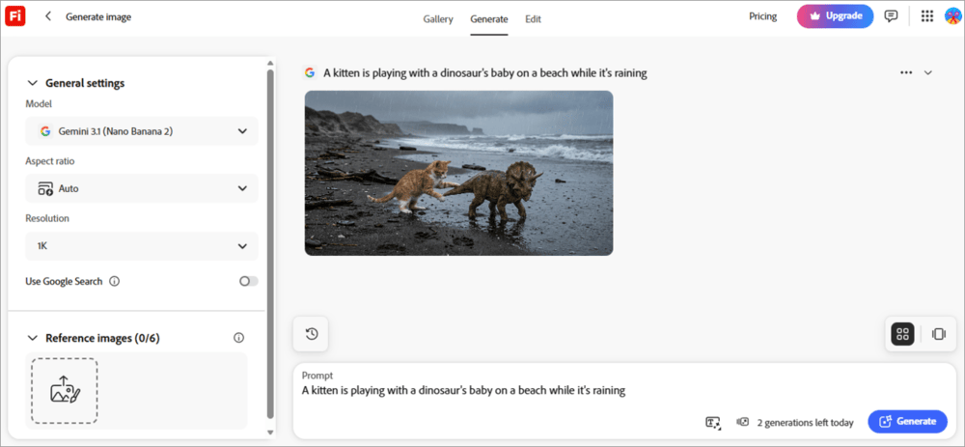The width and height of the screenshot is (965, 447).
Task: Click the info icon beside Use Google Search
Action: [115, 281]
